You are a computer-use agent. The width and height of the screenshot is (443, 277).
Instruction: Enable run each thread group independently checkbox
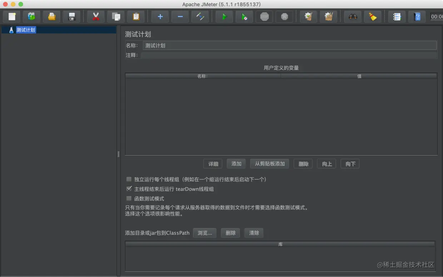coord(129,179)
